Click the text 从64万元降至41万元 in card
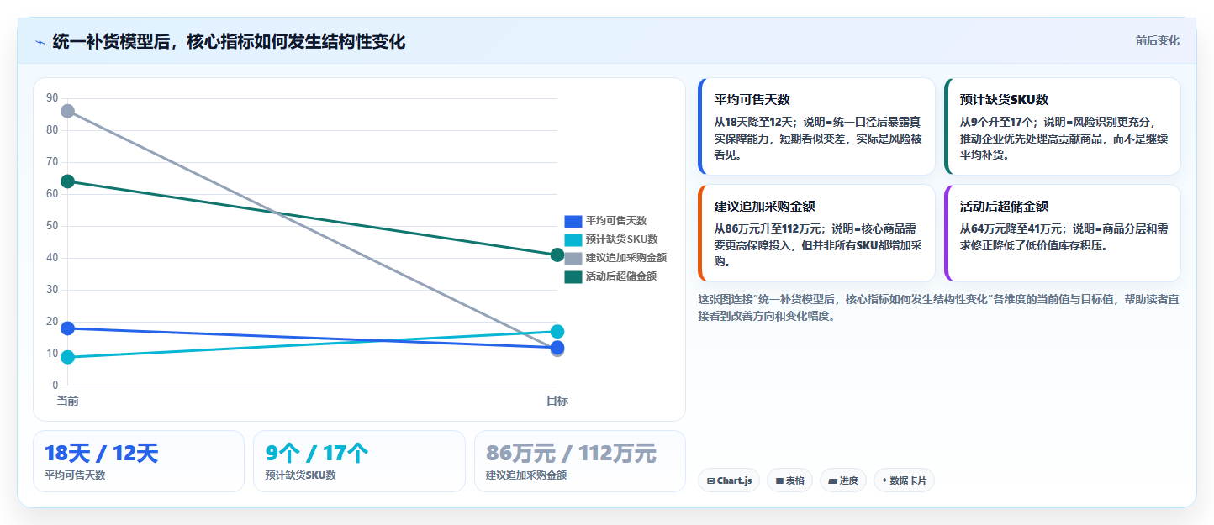The width and height of the screenshot is (1214, 525). pyautogui.click(x=1011, y=228)
